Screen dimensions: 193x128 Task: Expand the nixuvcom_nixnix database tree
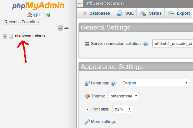coord(5,36)
